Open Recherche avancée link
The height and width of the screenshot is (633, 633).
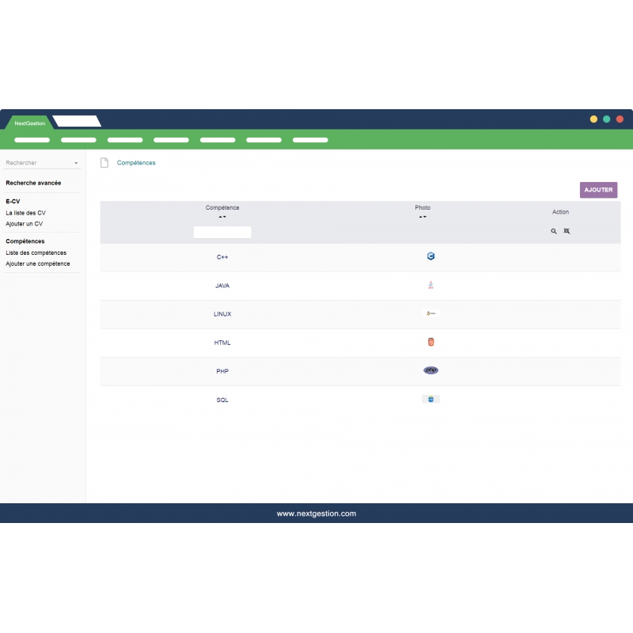point(33,183)
